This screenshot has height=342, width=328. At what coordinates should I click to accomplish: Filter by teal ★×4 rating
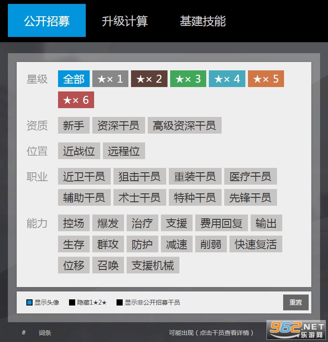click(227, 79)
